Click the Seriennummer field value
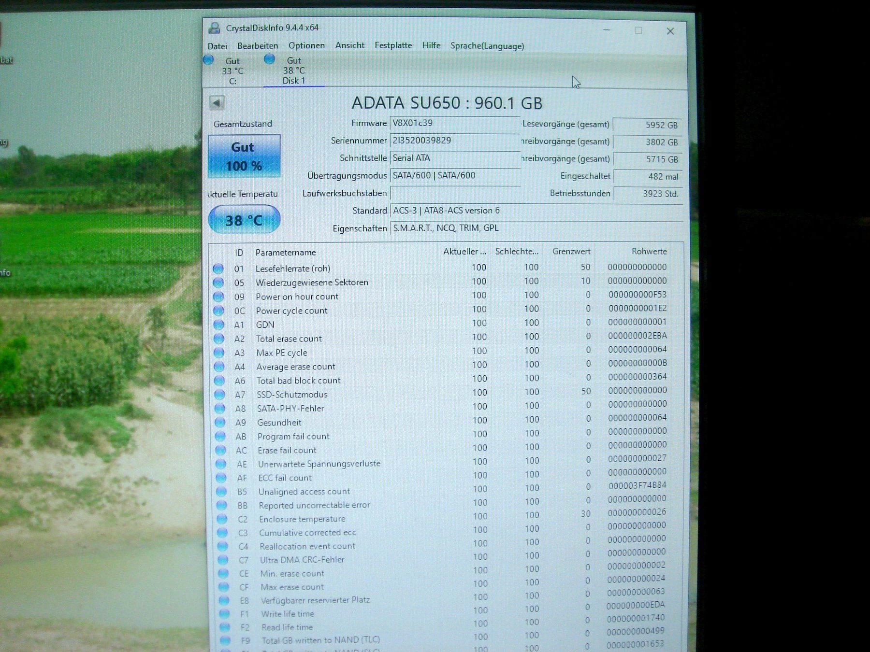 [455, 141]
